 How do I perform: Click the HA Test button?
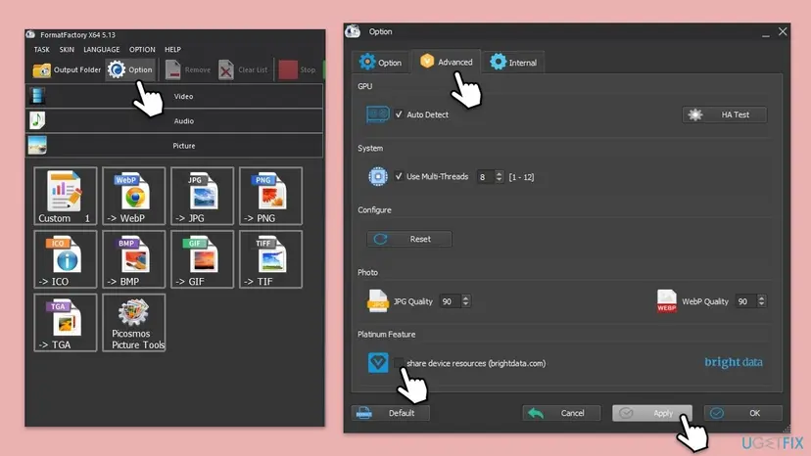[x=725, y=114]
